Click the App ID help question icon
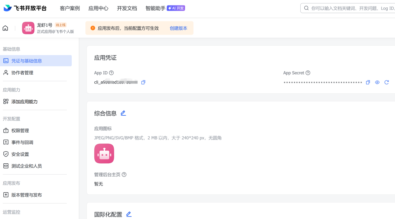This screenshot has width=395, height=219. tap(112, 73)
